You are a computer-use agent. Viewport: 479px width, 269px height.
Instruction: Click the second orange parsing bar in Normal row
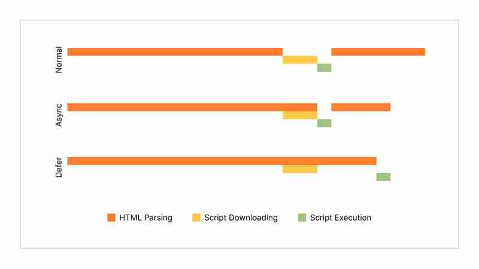click(378, 52)
